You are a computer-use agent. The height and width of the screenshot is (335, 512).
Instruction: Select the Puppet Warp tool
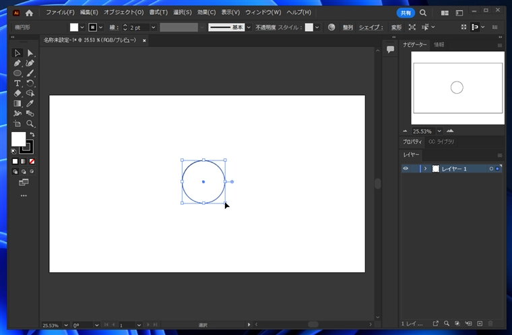17,114
